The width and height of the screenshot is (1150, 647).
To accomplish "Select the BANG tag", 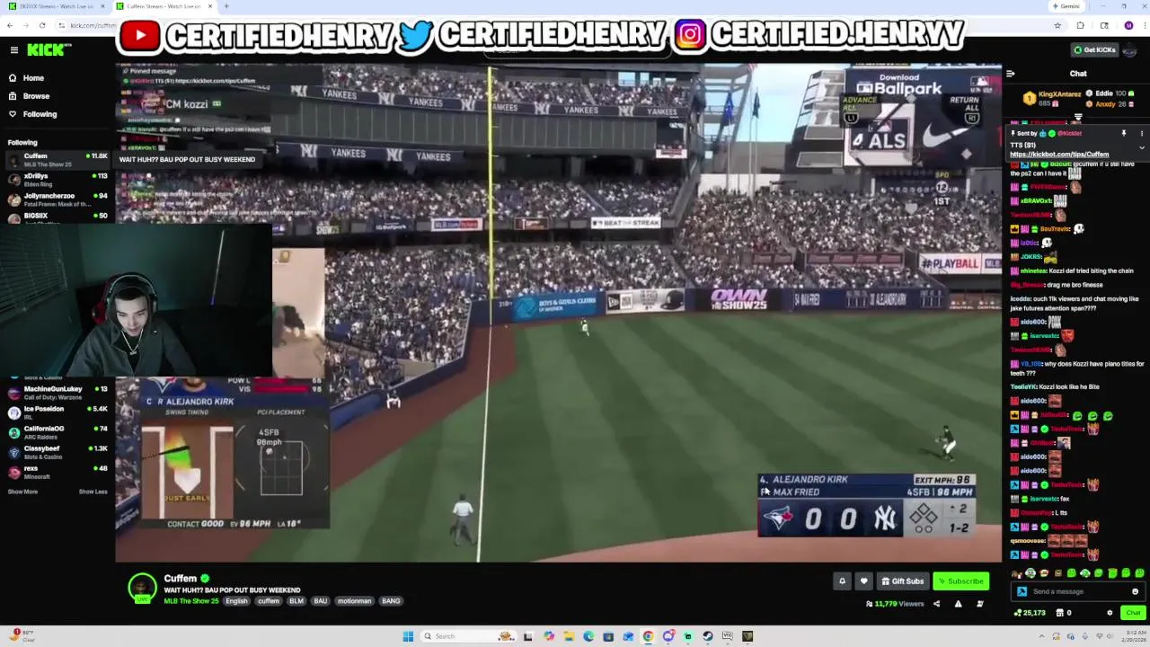I will 391,601.
